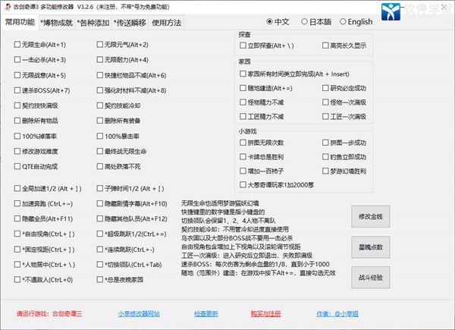455x330 pixels.
Task: Click the app icon in the title bar
Action: 7,6
